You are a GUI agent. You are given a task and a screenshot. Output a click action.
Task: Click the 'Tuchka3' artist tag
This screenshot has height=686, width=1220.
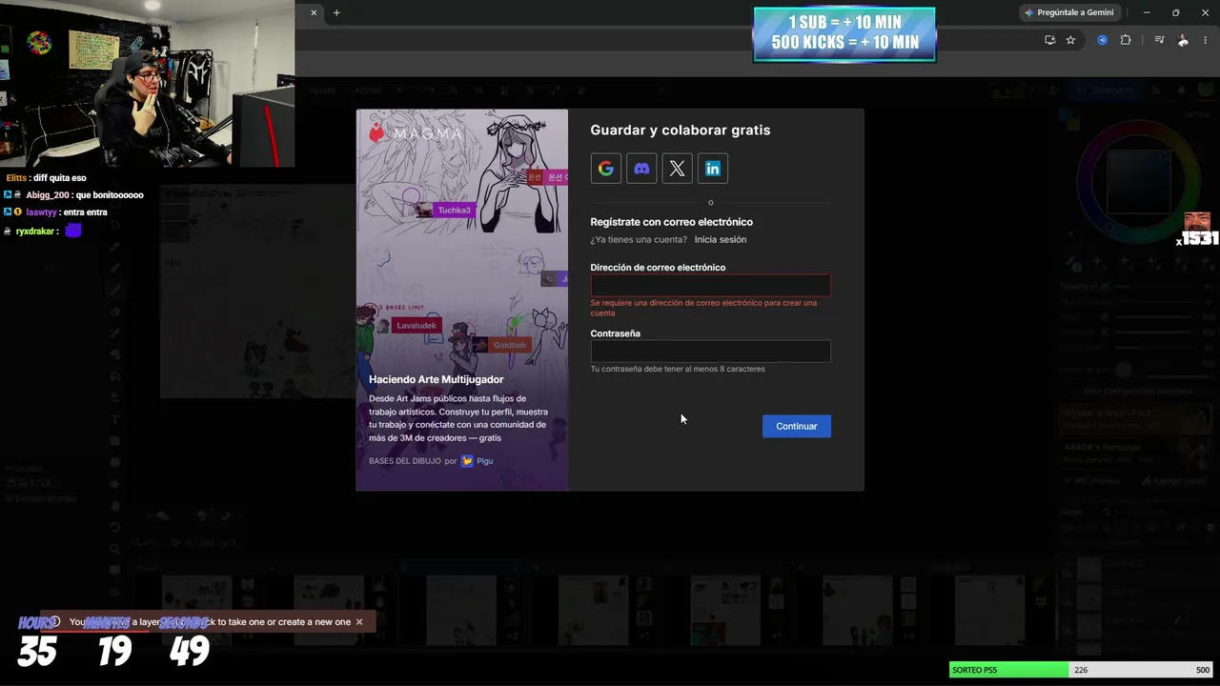point(454,210)
